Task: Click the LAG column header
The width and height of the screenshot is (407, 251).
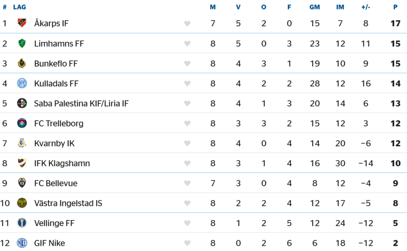Action: pos(19,8)
